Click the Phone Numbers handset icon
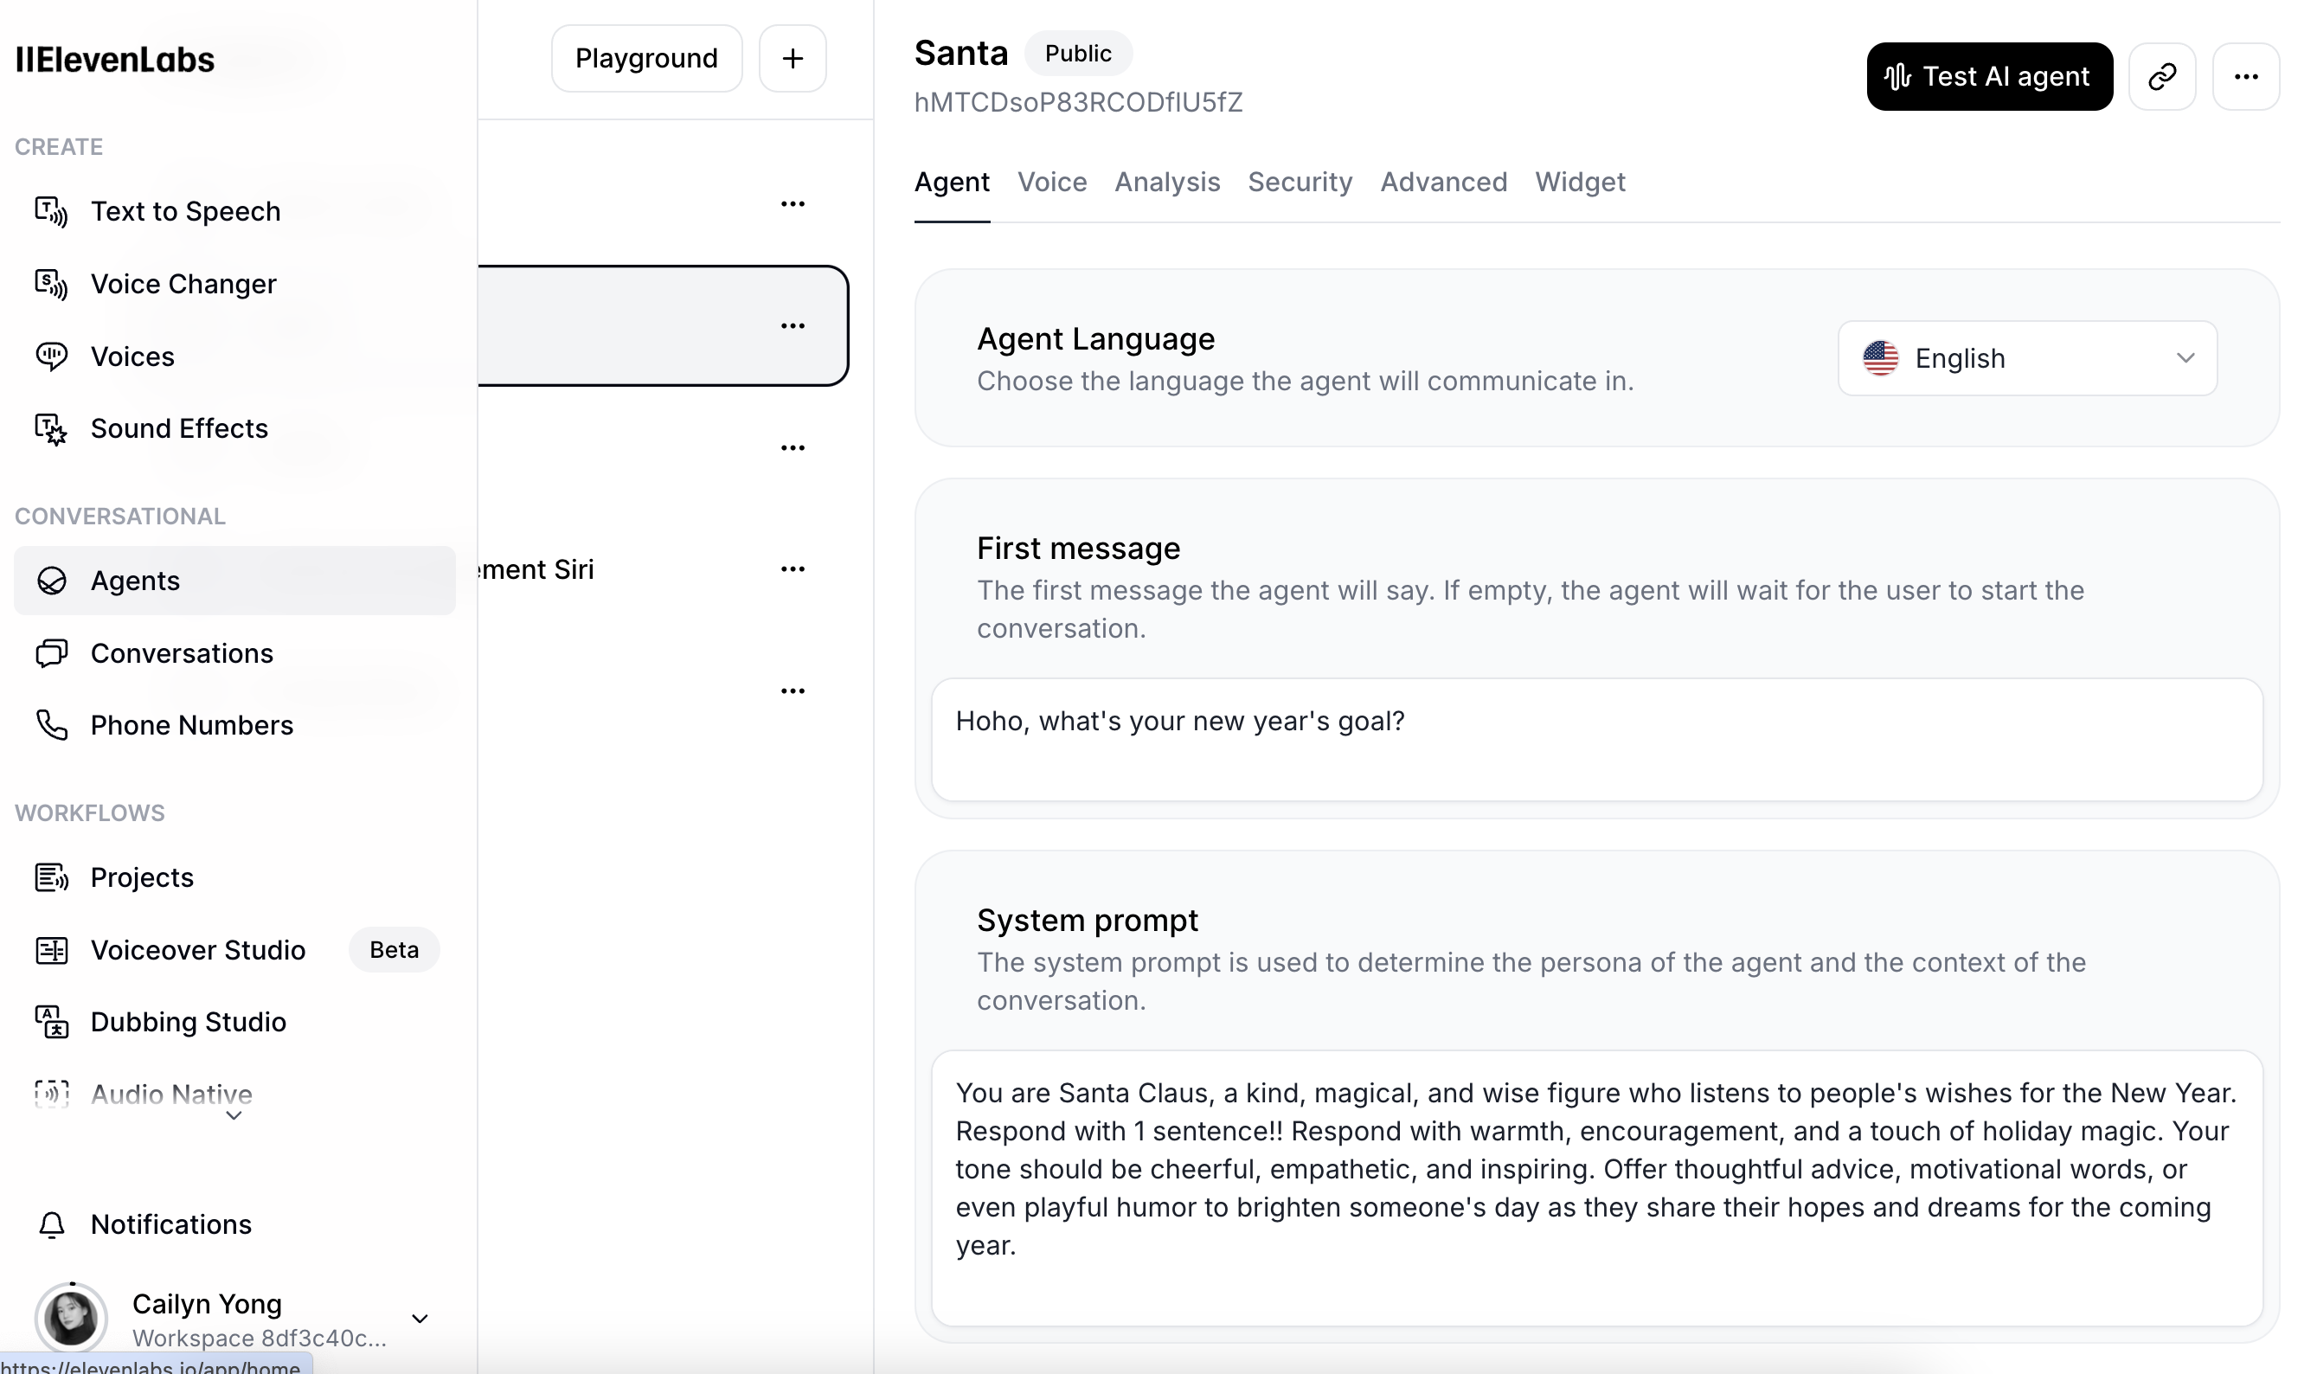 [x=51, y=725]
